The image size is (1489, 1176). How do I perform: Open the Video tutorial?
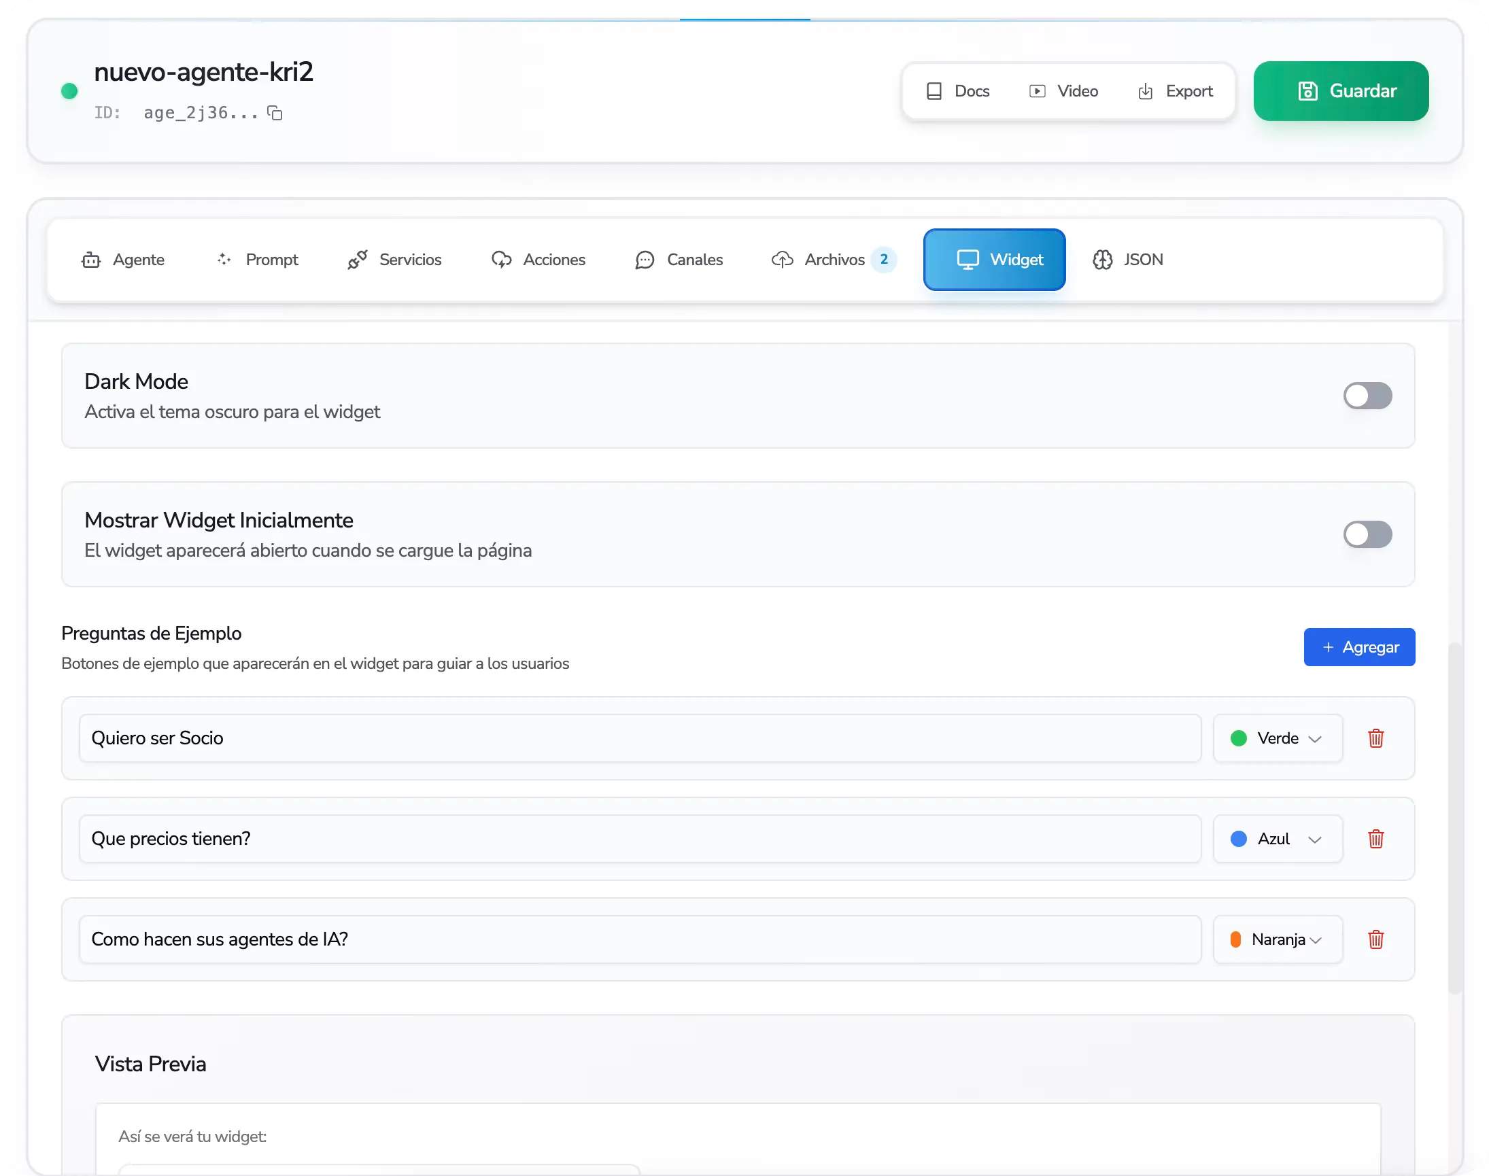point(1063,92)
